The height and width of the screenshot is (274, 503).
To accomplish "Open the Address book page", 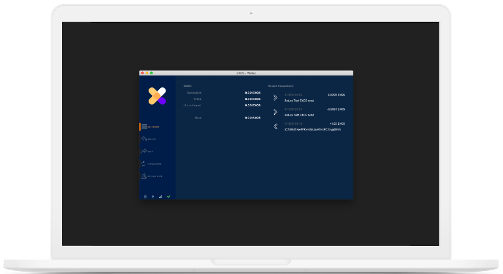I will (152, 176).
